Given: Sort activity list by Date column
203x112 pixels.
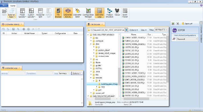Looking at the screenshot, I should click(76, 33).
